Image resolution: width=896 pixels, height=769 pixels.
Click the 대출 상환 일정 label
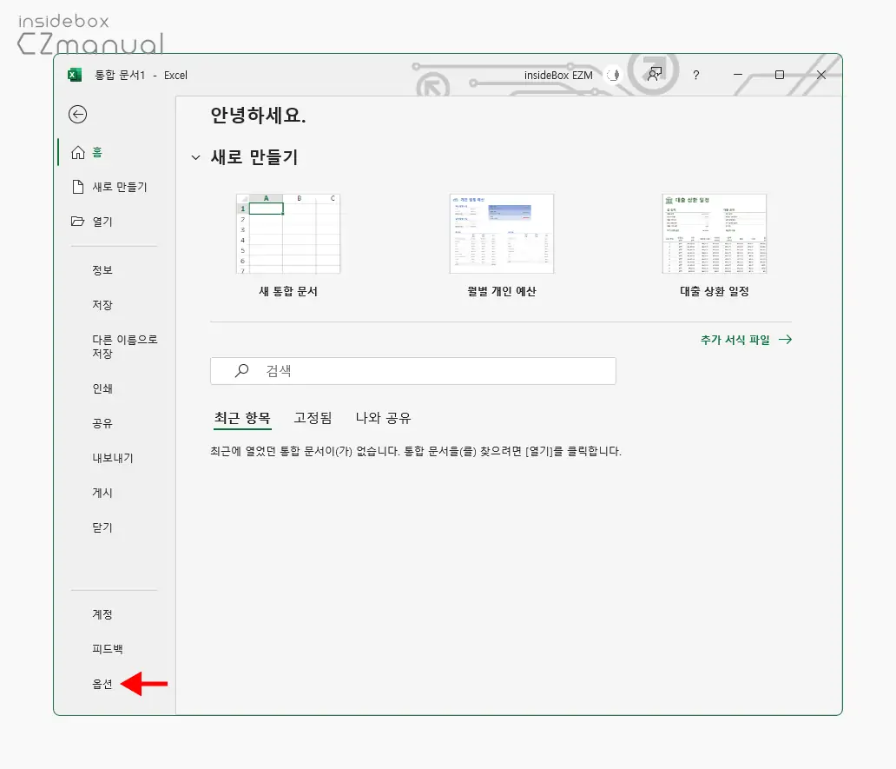[715, 292]
